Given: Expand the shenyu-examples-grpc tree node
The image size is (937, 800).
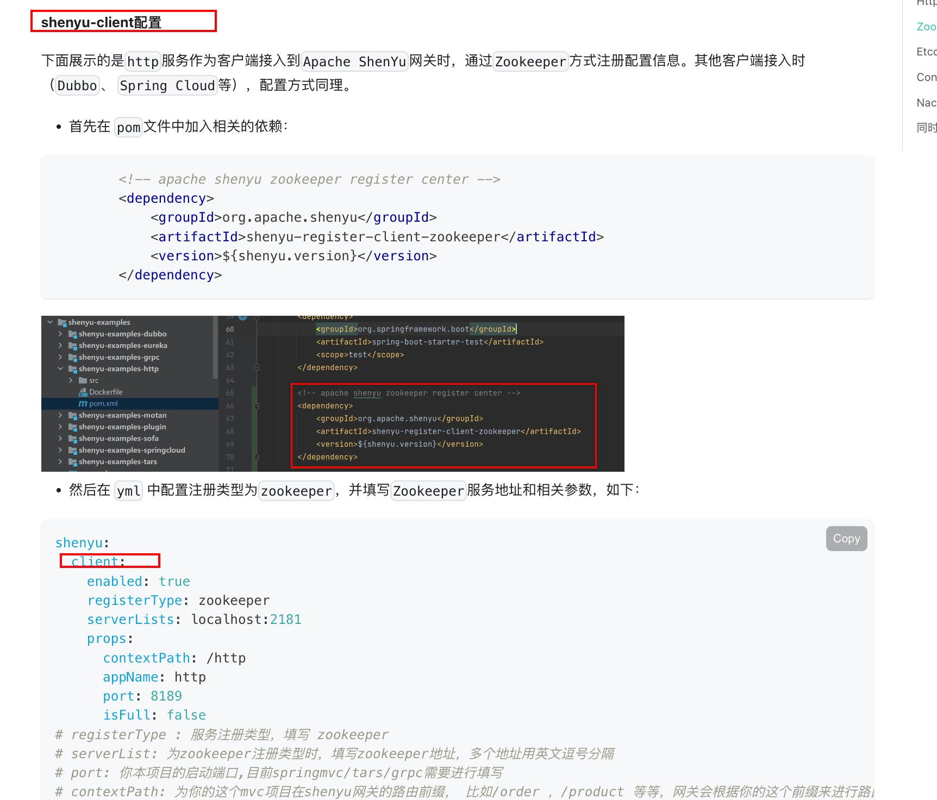Looking at the screenshot, I should coord(60,357).
